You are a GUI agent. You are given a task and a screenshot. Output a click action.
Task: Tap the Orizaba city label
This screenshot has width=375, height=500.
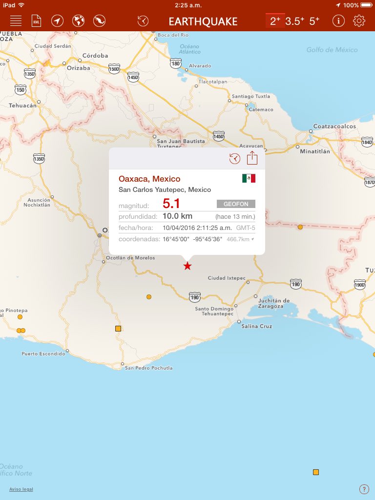79,68
